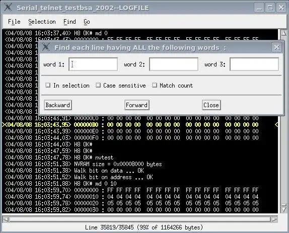
Task: Check the Match count option
Action: [155, 85]
